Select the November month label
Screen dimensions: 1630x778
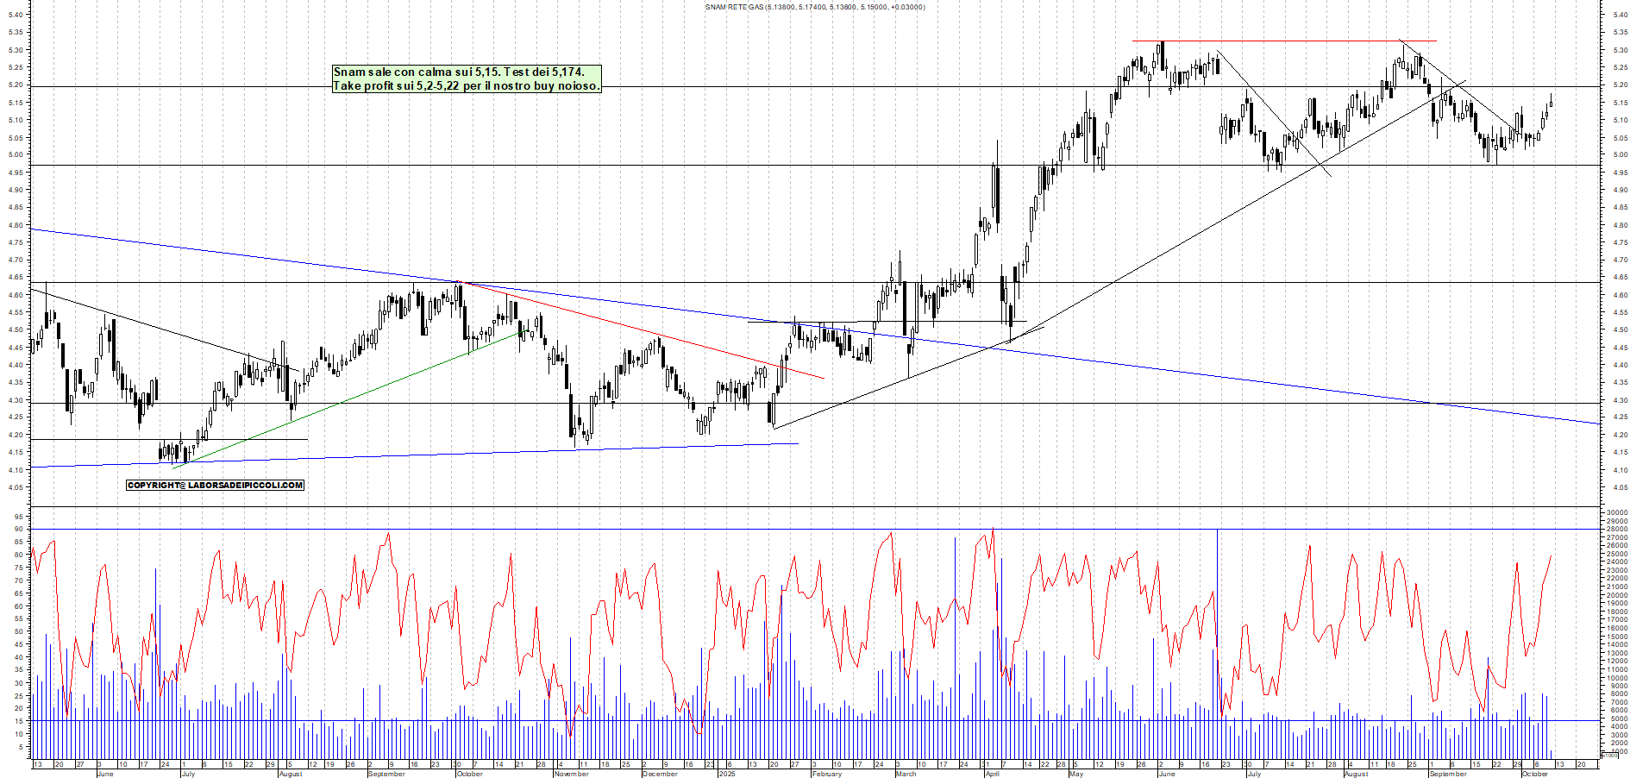click(x=571, y=774)
